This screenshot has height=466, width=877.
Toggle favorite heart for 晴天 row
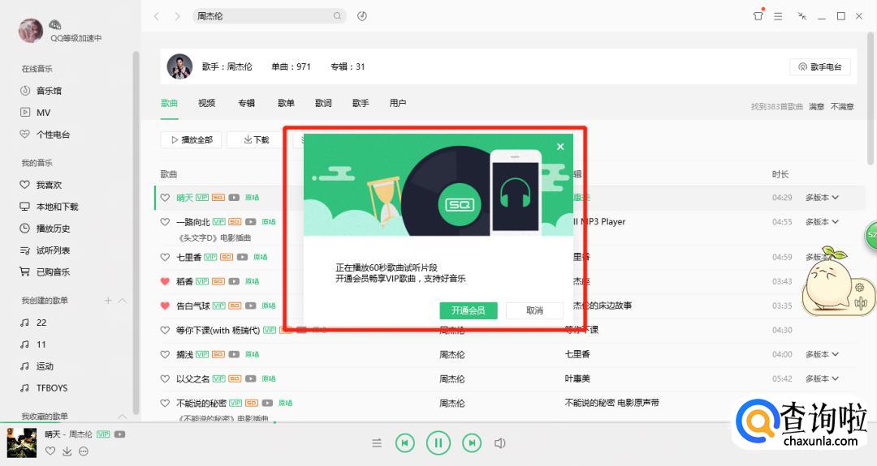[165, 198]
